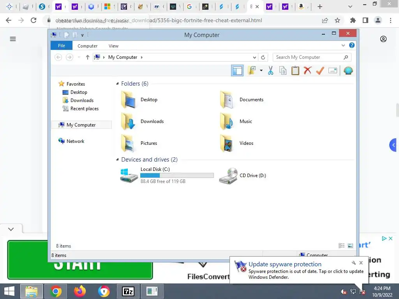Click the new folder properties icon
This screenshot has height=299, width=399.
(x=252, y=71)
